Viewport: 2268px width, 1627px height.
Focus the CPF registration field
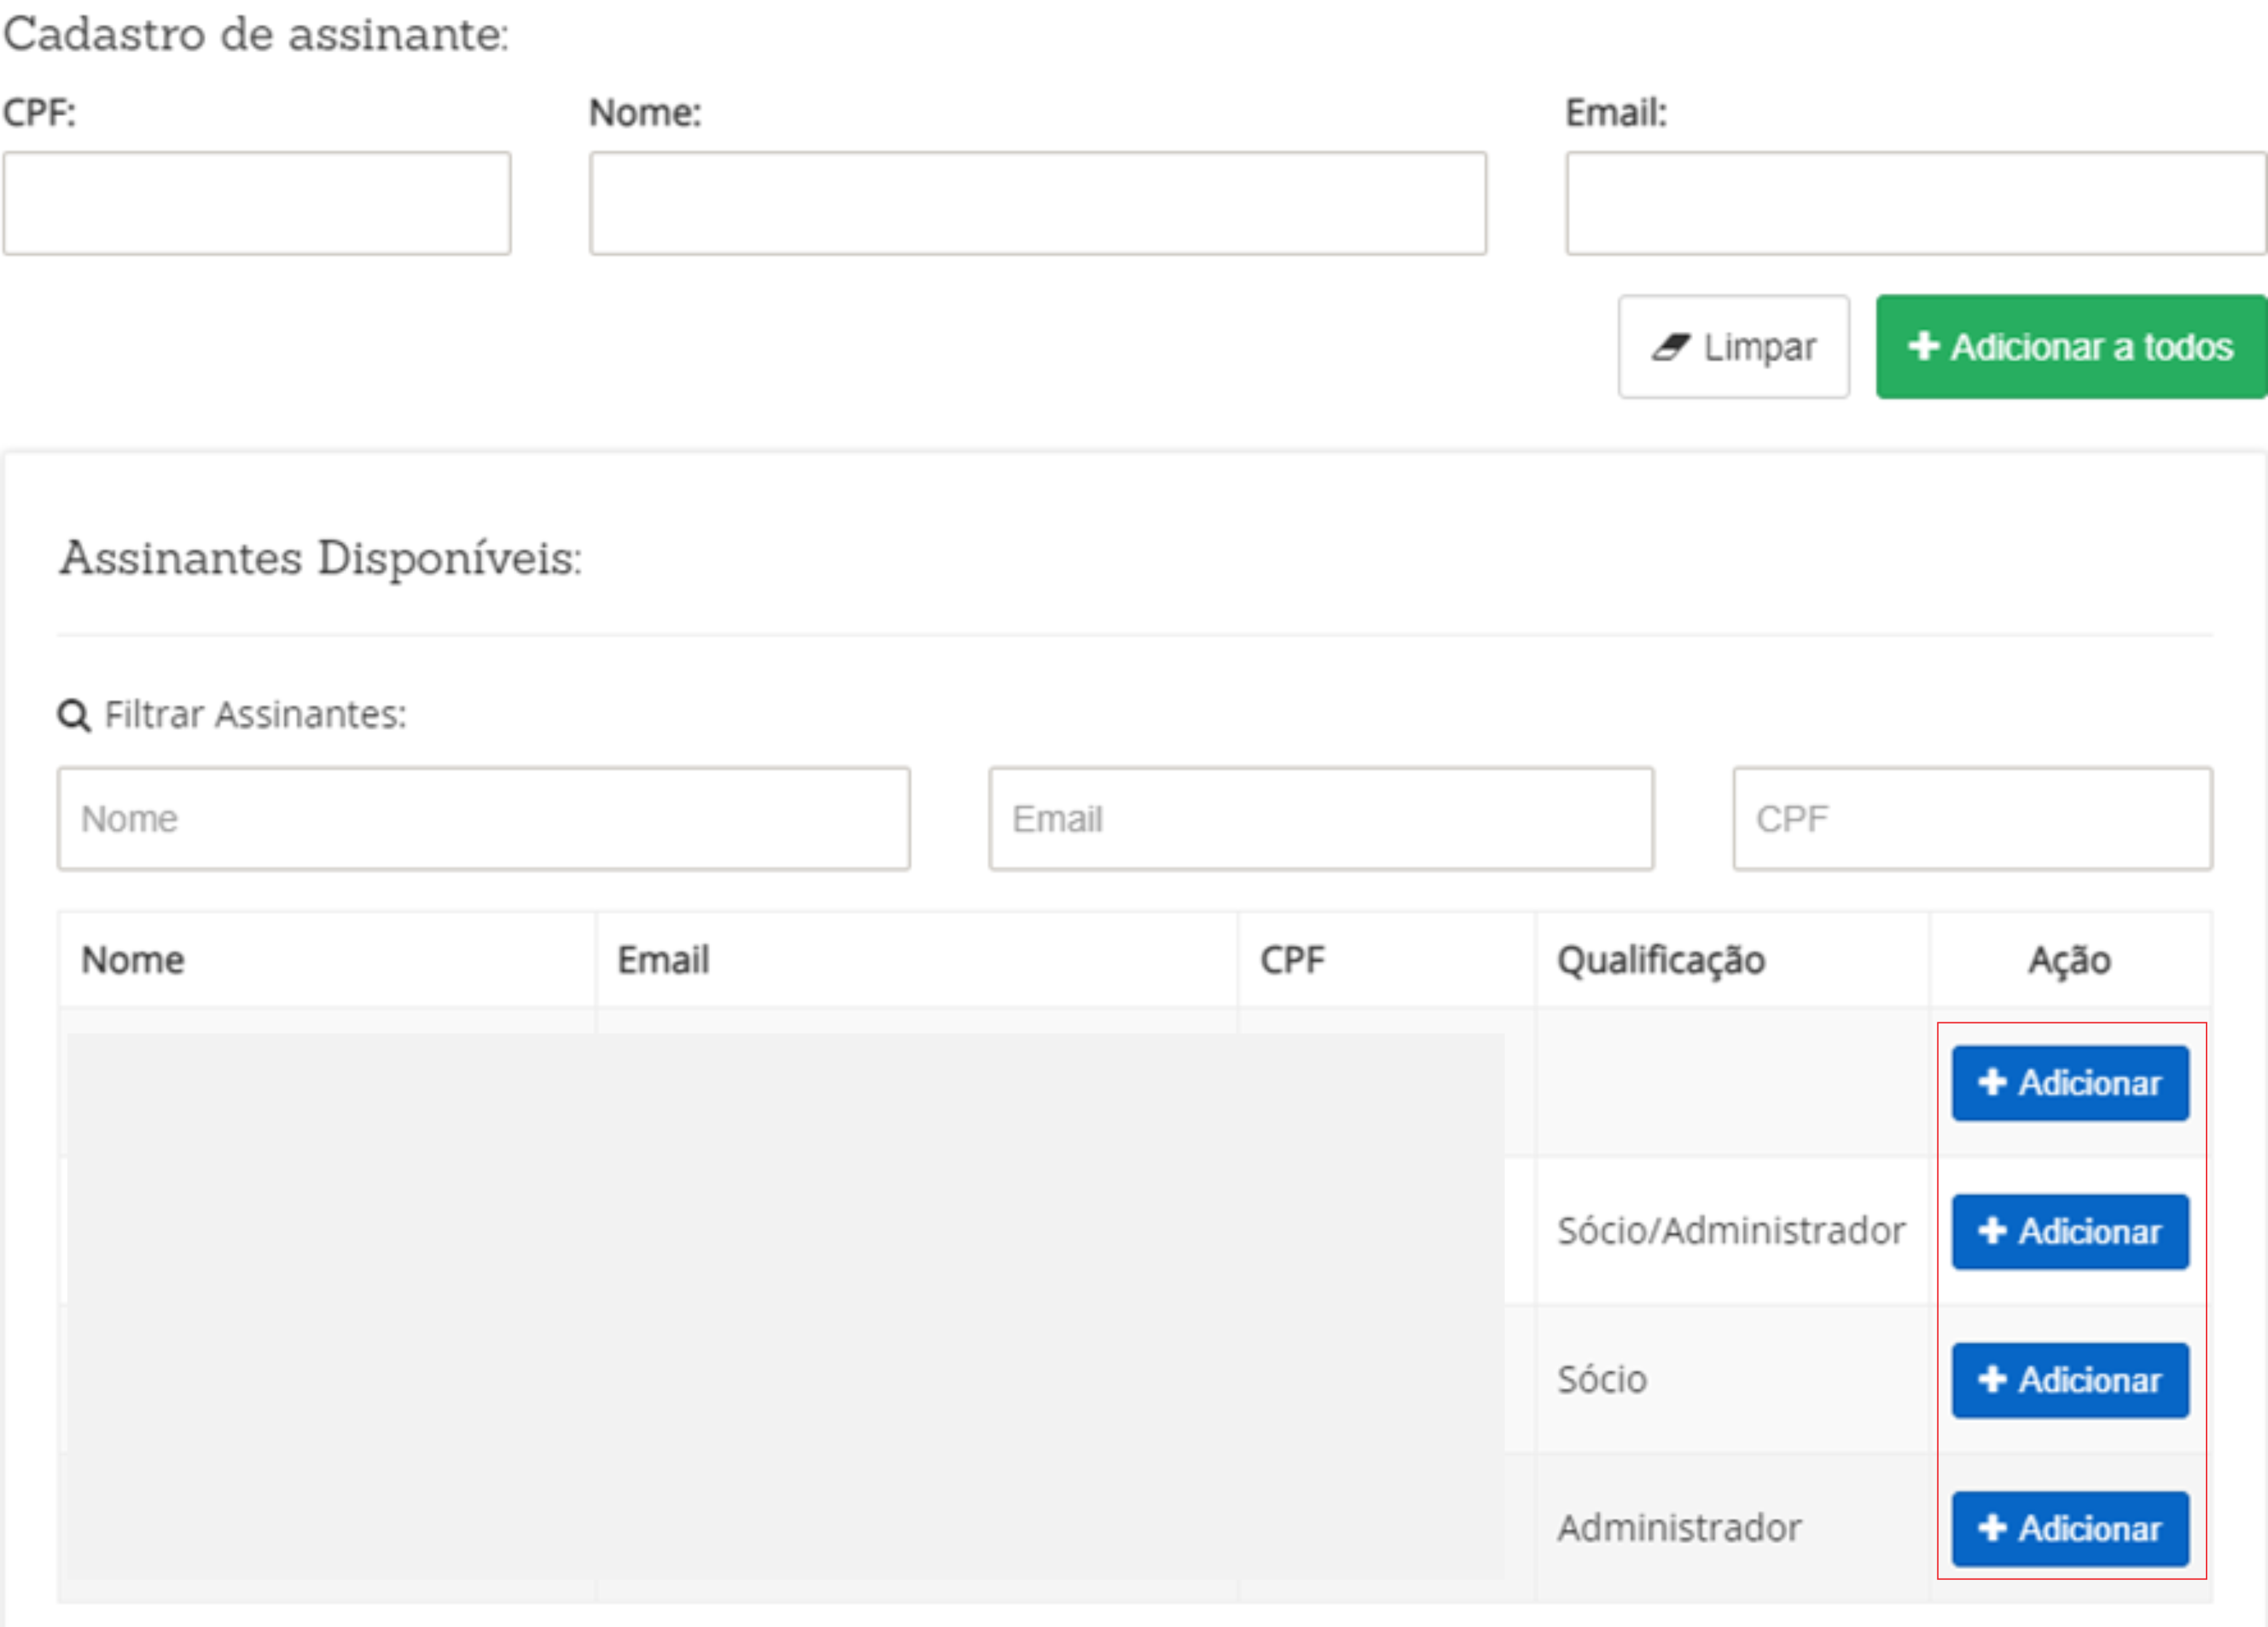[x=256, y=203]
